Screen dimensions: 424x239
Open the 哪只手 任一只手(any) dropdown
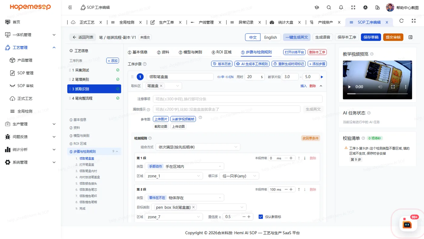coord(239,176)
